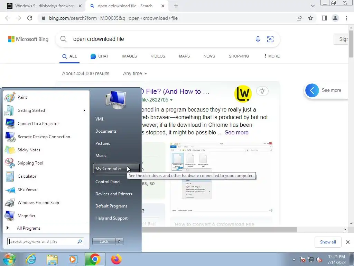The height and width of the screenshot is (266, 354).
Task: Open My Computer from the Start menu
Action: point(116,169)
